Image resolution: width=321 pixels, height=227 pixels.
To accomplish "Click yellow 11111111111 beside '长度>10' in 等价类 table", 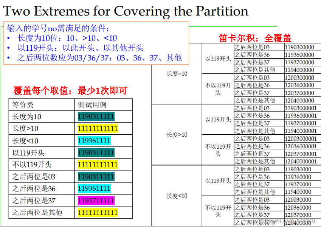I will pos(98,129).
